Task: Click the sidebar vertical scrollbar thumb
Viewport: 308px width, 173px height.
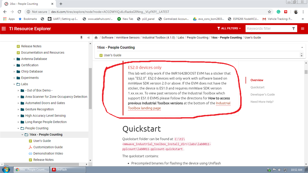Action: 90,88
